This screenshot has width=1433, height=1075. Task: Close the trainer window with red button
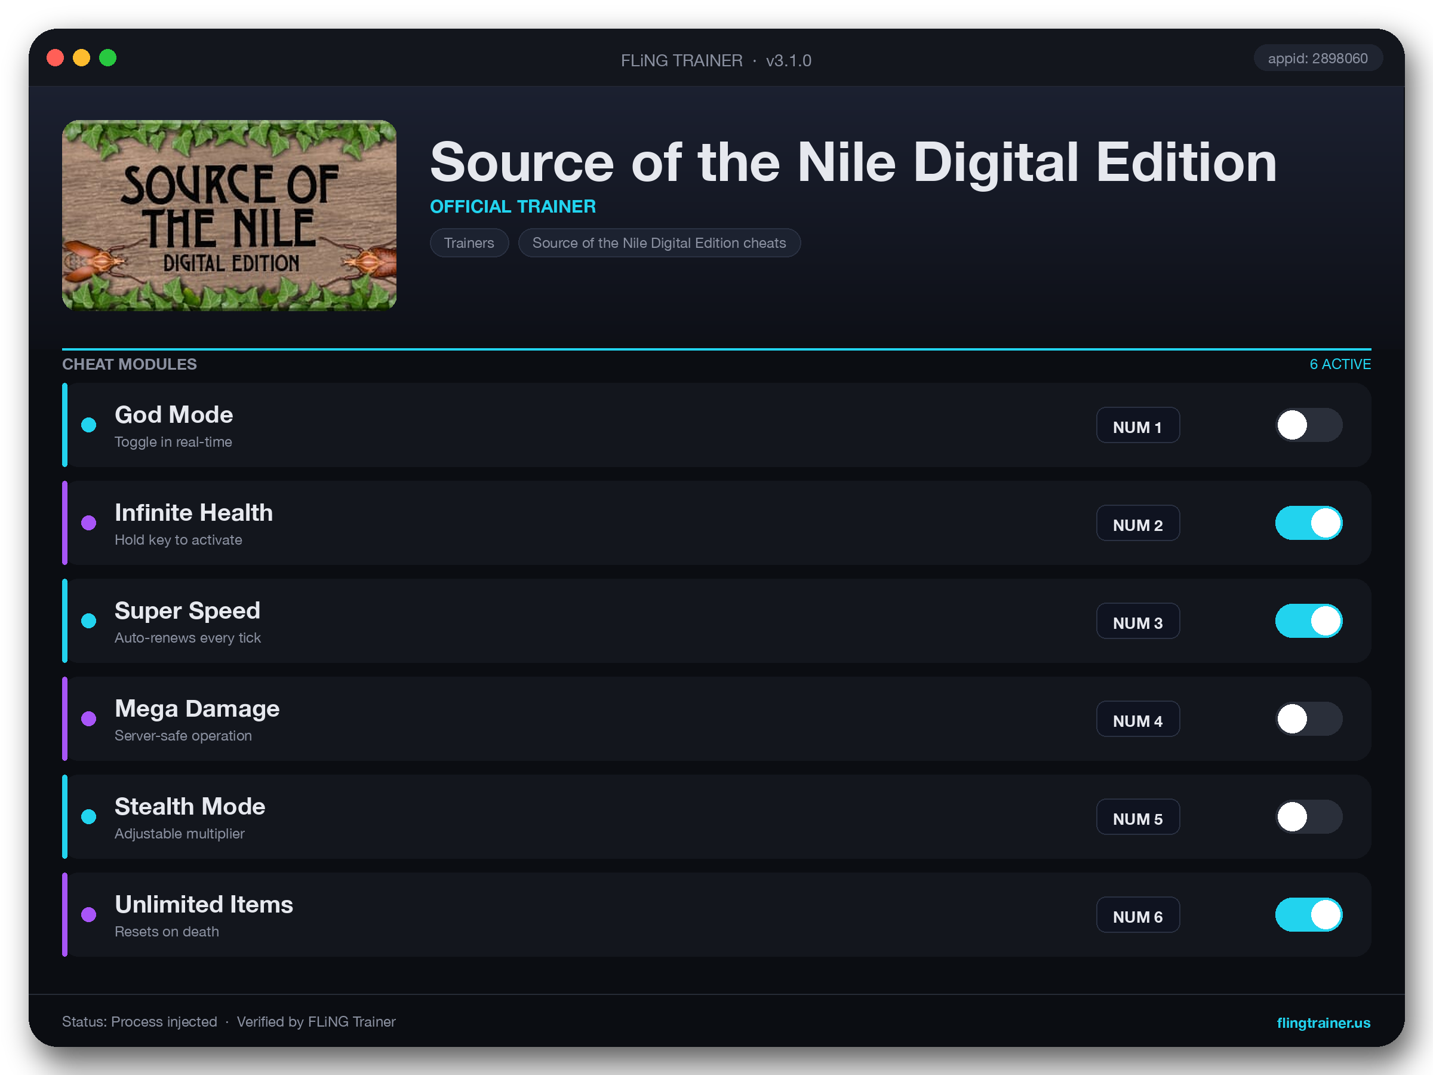[x=56, y=58]
